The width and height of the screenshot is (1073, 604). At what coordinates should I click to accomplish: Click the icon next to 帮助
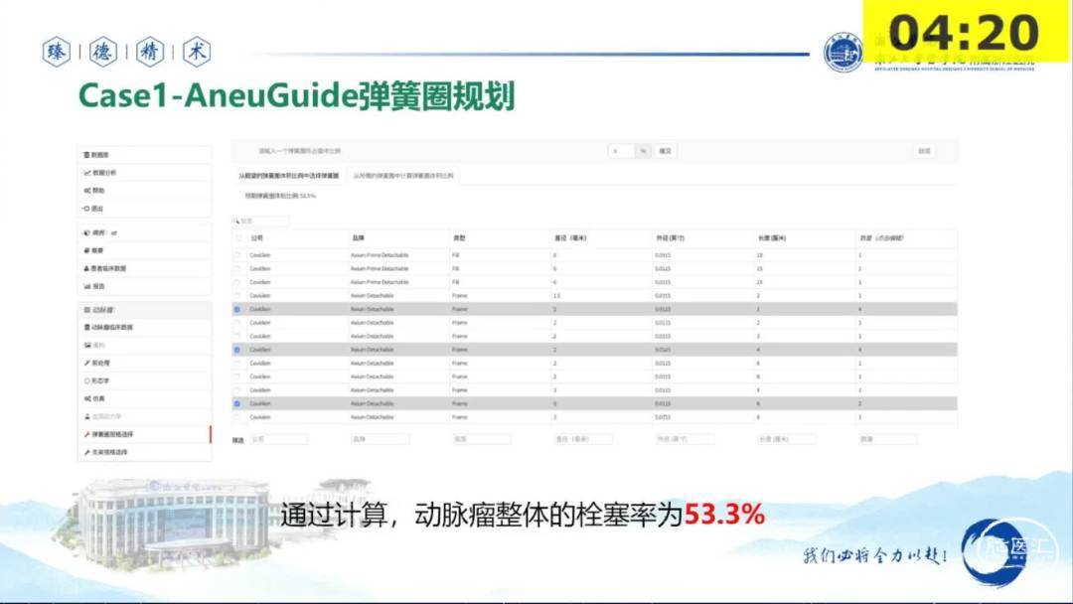click(86, 191)
